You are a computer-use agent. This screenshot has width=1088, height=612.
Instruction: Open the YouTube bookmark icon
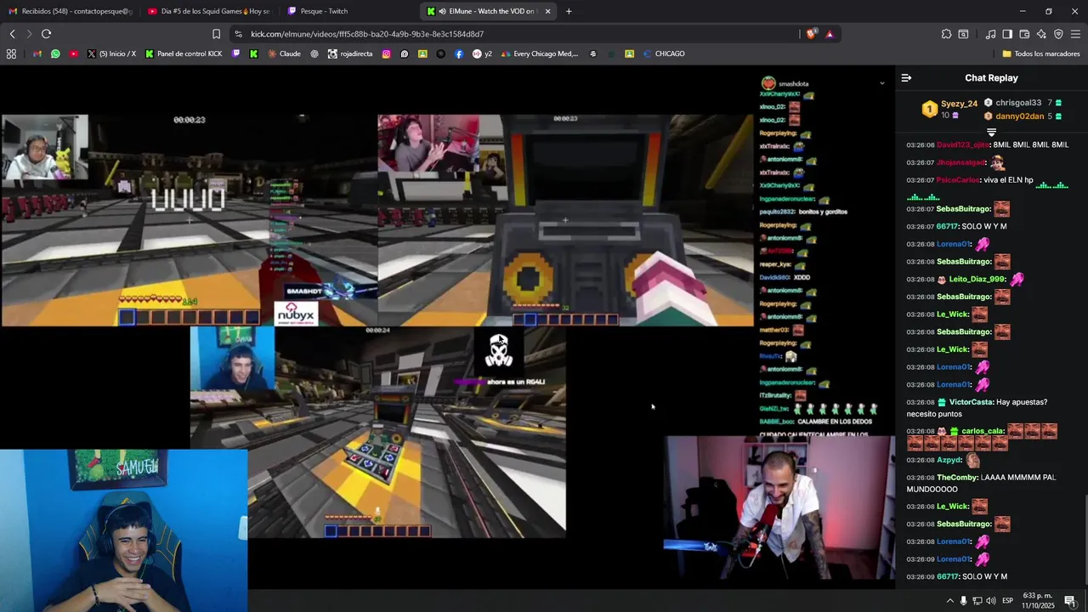[x=74, y=54]
